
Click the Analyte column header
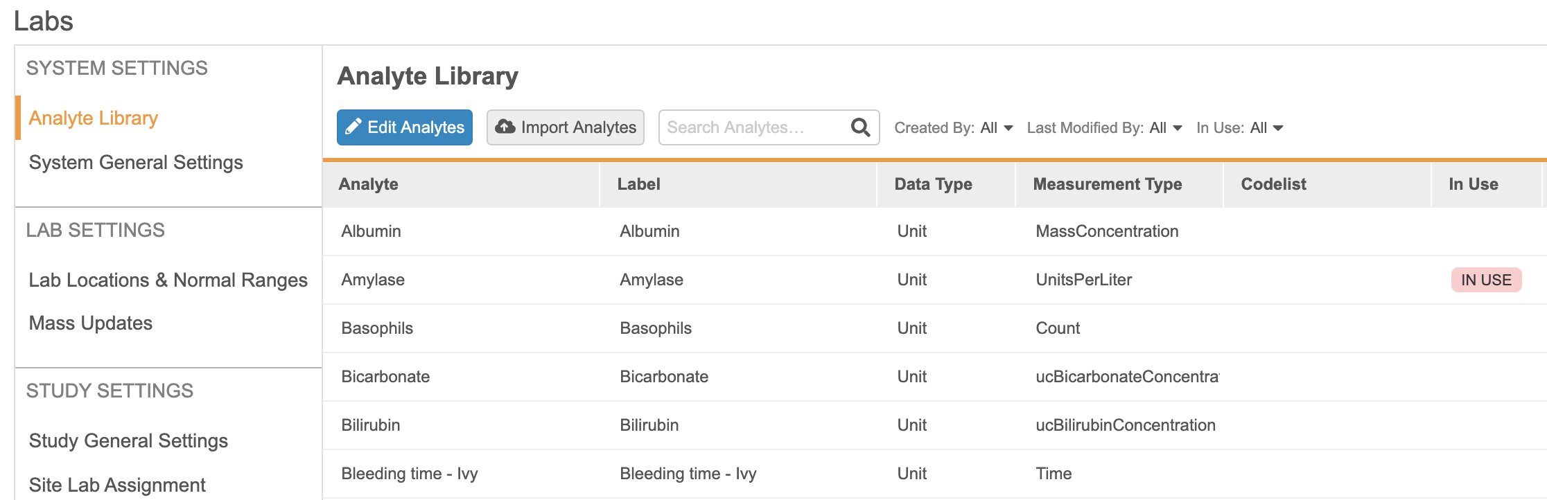pyautogui.click(x=368, y=184)
